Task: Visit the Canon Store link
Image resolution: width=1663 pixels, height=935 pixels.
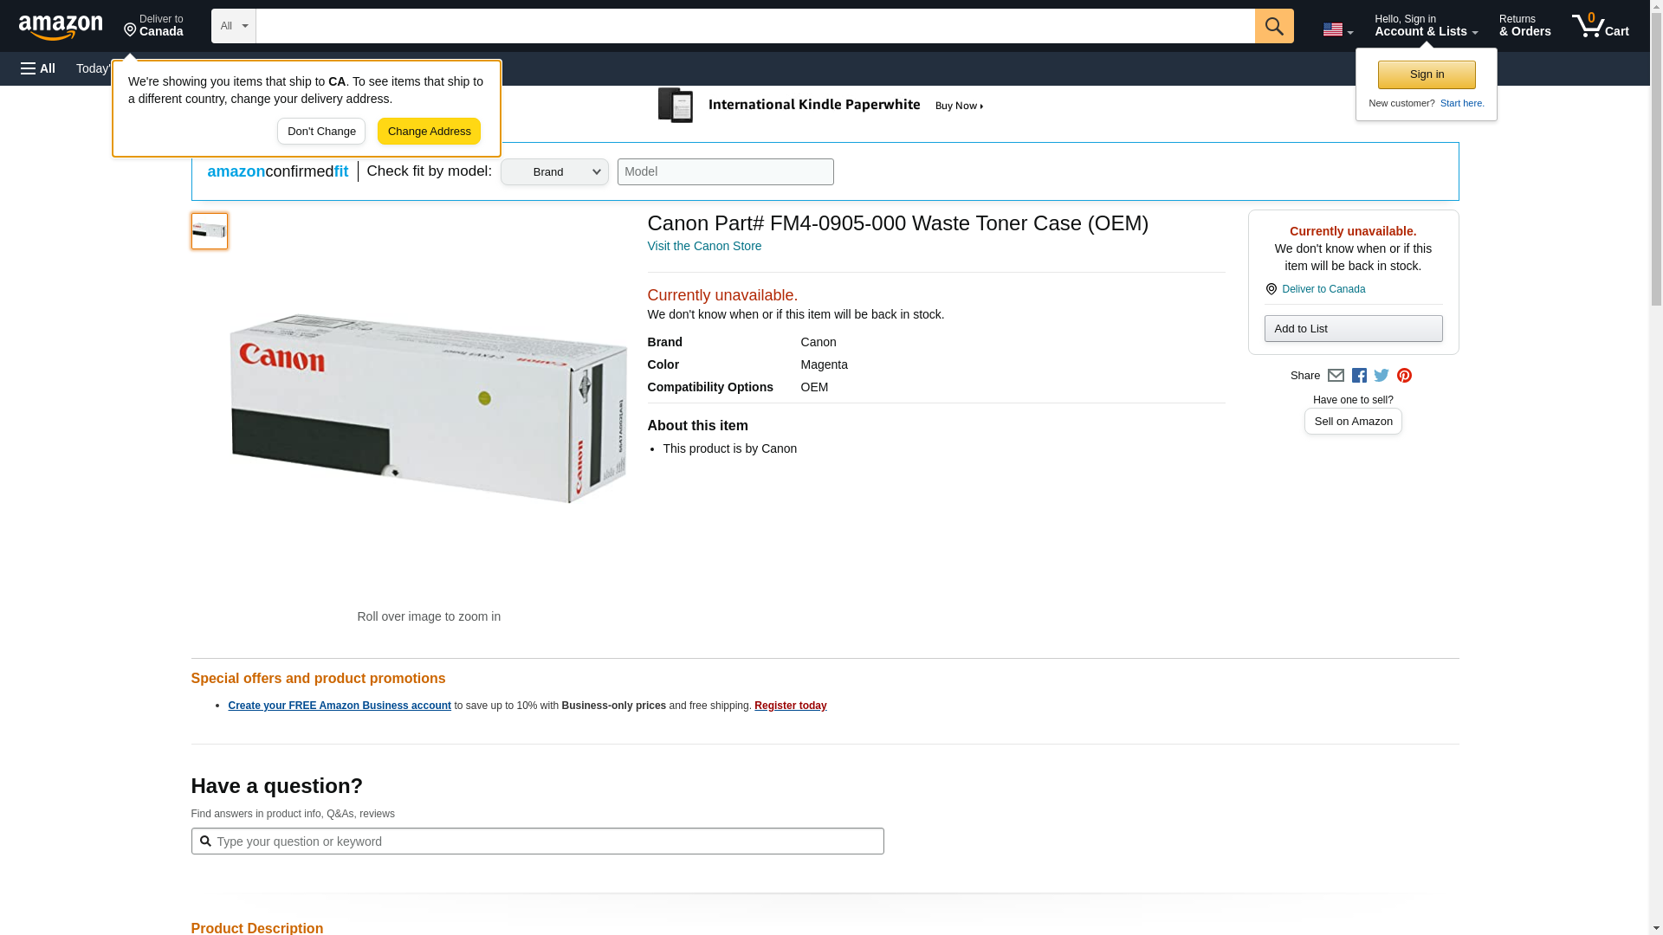Action: coord(704,247)
